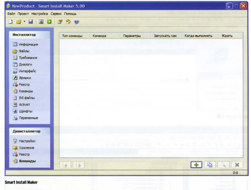Image resolution: width=251 pixels, height=190 pixels.
Task: Click the icon beside Требования
Action: point(15,58)
